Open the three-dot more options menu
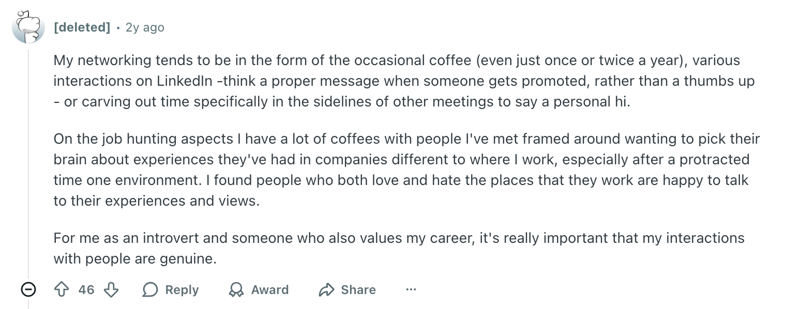 pos(411,290)
